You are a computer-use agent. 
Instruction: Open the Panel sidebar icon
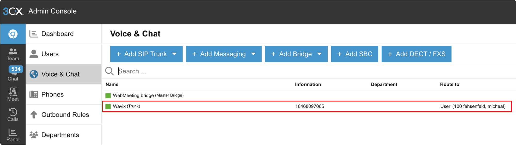[13, 135]
